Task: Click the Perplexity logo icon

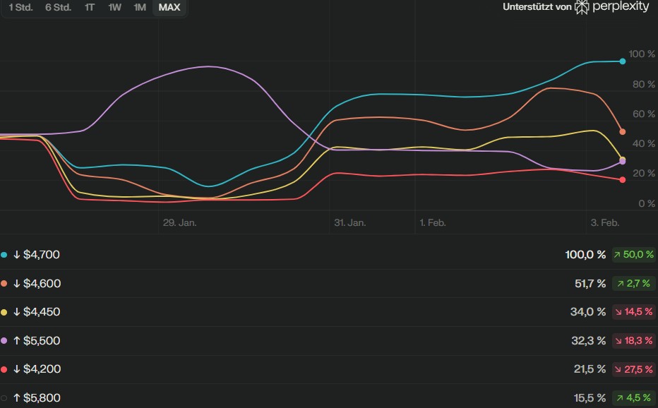Action: click(x=582, y=7)
